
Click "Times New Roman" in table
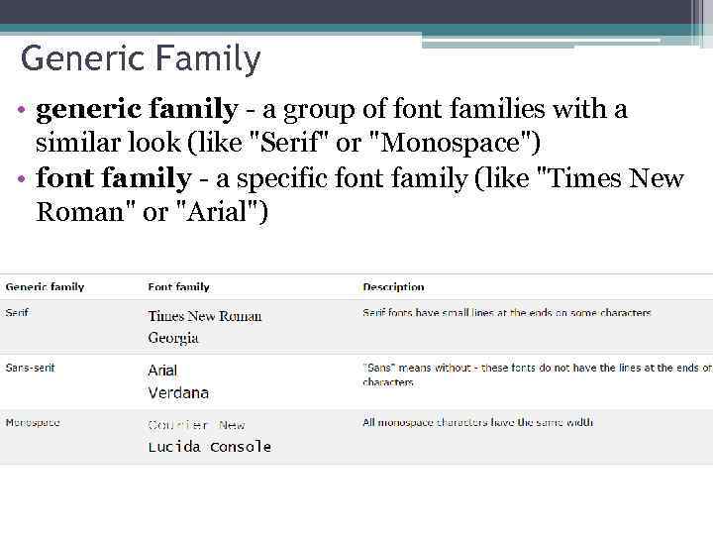[x=205, y=316]
